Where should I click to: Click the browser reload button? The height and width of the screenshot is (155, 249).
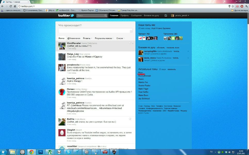[11, 6]
